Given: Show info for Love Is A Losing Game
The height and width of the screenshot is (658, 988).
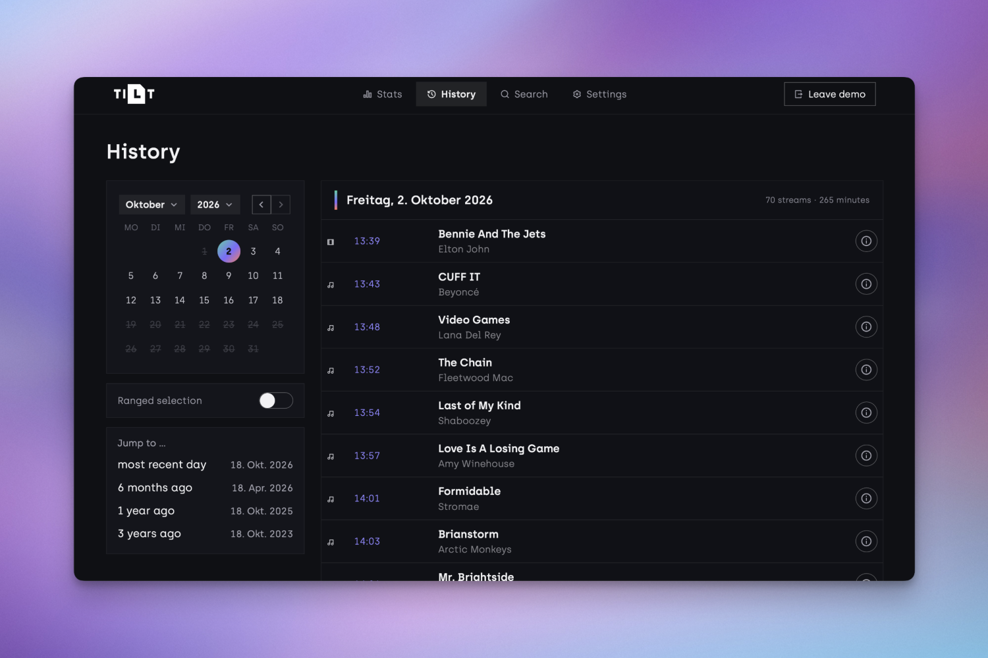Looking at the screenshot, I should click(x=866, y=455).
